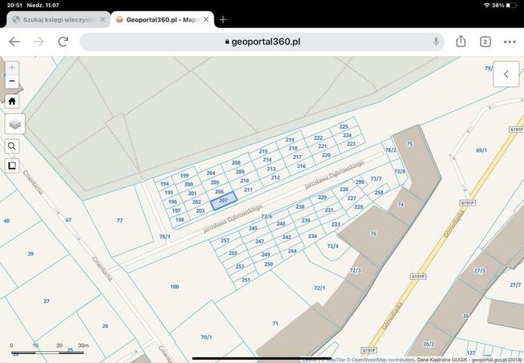Open the map search magnifier tool
The image size is (524, 363).
point(12,146)
